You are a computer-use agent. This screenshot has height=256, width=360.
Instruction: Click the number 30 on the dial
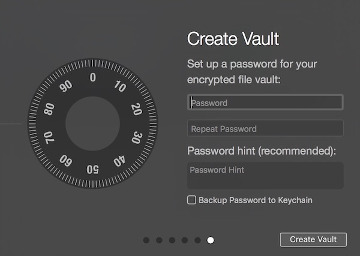click(x=136, y=138)
